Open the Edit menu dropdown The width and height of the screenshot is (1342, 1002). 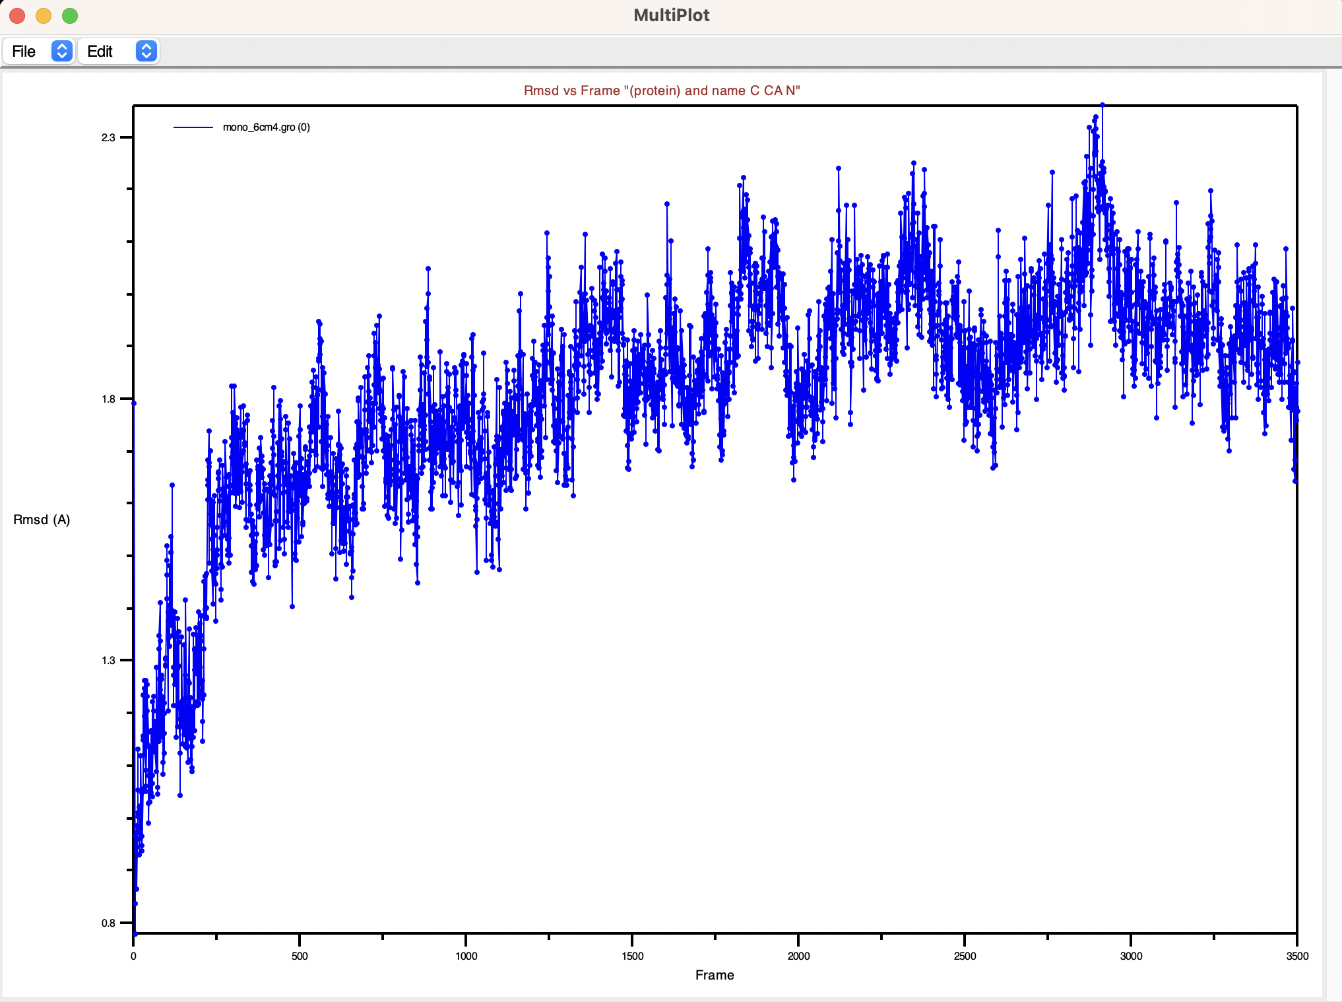(x=101, y=51)
